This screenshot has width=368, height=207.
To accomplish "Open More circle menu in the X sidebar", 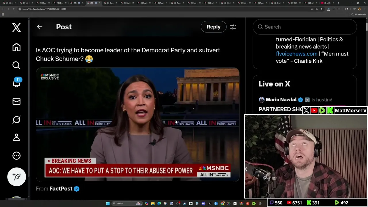I will coord(16,156).
